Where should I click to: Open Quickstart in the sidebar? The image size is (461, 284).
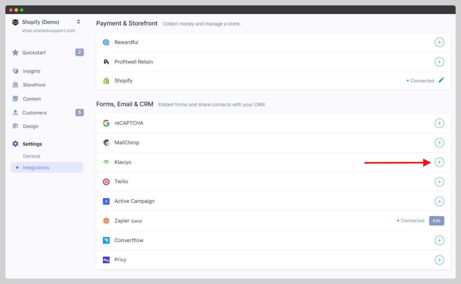pos(34,53)
